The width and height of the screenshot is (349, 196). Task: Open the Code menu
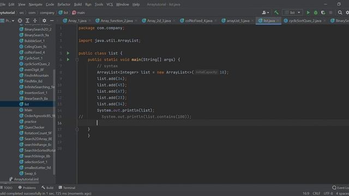50,4
